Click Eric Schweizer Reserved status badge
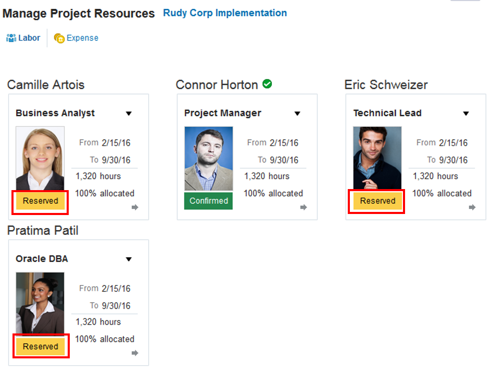Viewport: 492px width, 375px height. [x=378, y=201]
